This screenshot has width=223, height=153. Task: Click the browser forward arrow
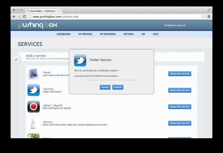tap(19, 17)
